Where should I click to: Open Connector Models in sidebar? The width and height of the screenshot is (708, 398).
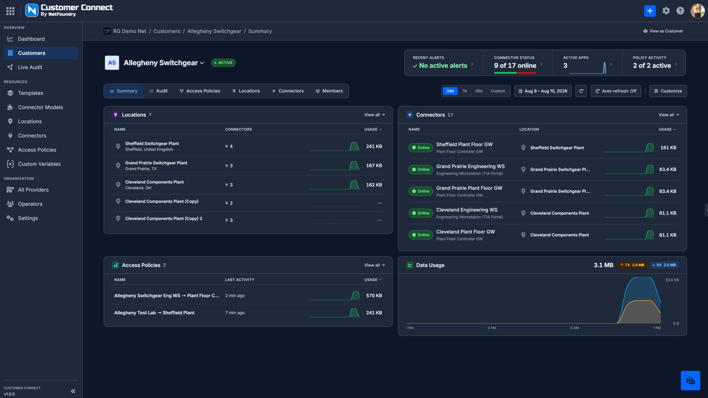(41, 107)
